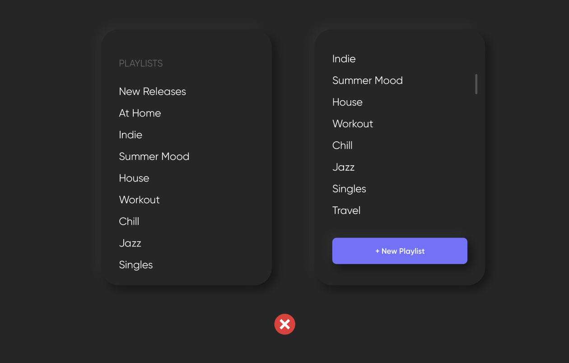Select Indie at the top of the right panel
This screenshot has width=569, height=363.
(344, 59)
